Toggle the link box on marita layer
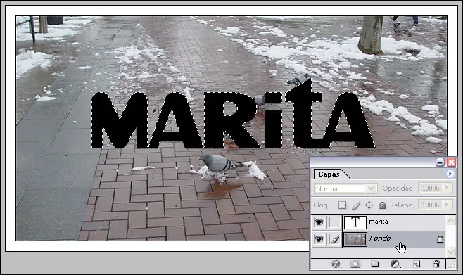Image resolution: width=463 pixels, height=275 pixels. coord(334,222)
